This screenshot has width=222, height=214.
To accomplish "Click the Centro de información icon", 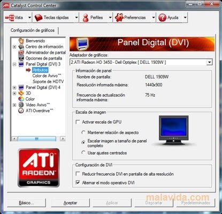I will pos(21,47).
